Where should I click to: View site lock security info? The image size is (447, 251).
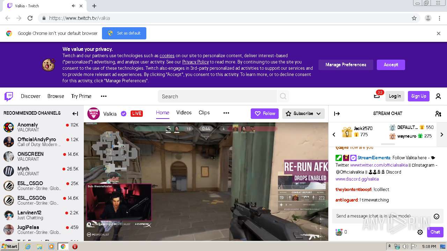click(44, 18)
